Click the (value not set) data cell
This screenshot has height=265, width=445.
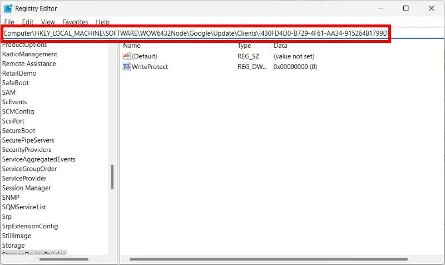[294, 56]
